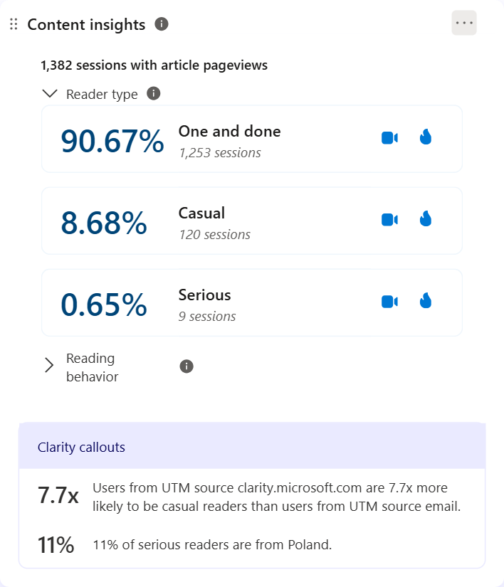The image size is (504, 587).
Task: Select the Serious 0.65% card
Action: [252, 302]
